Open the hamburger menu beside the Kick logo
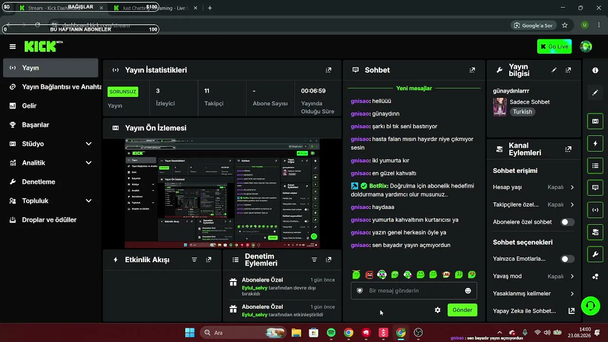 [x=13, y=47]
